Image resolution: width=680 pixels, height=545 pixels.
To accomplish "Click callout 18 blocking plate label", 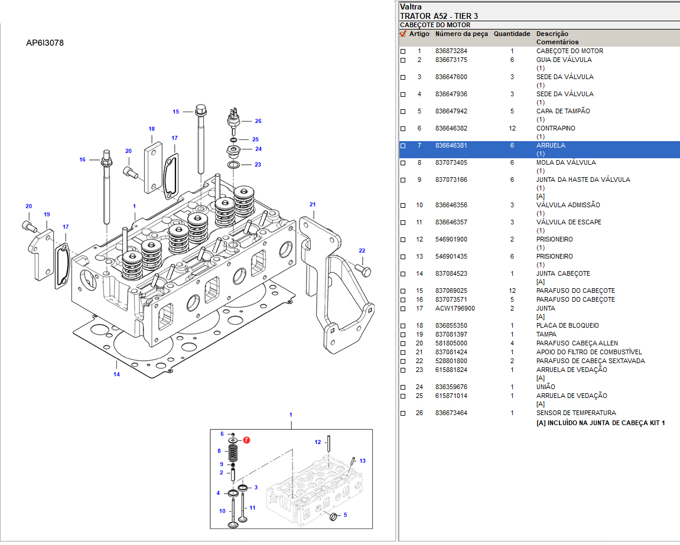I will click(152, 129).
